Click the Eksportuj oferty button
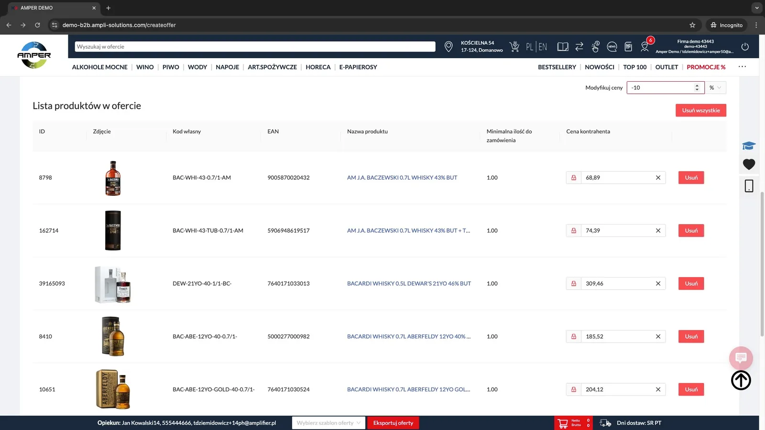 [x=393, y=423]
